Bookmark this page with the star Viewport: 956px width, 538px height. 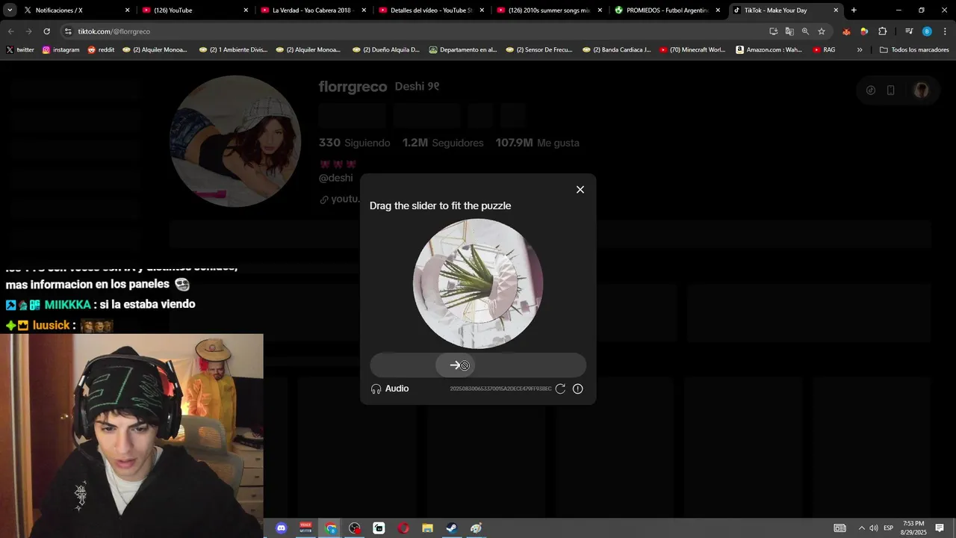pyautogui.click(x=822, y=31)
